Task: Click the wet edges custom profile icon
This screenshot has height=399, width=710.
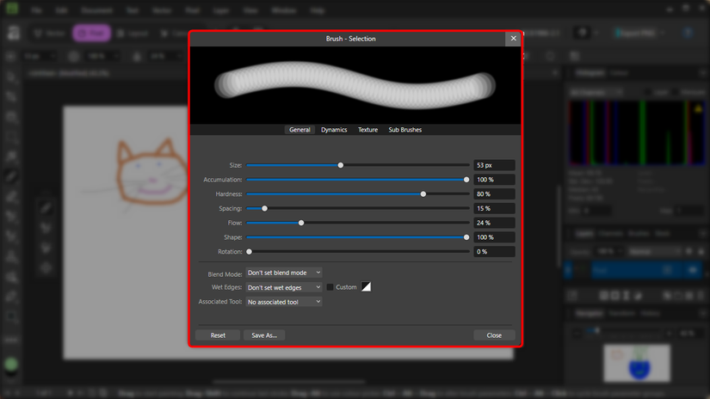Action: point(365,287)
